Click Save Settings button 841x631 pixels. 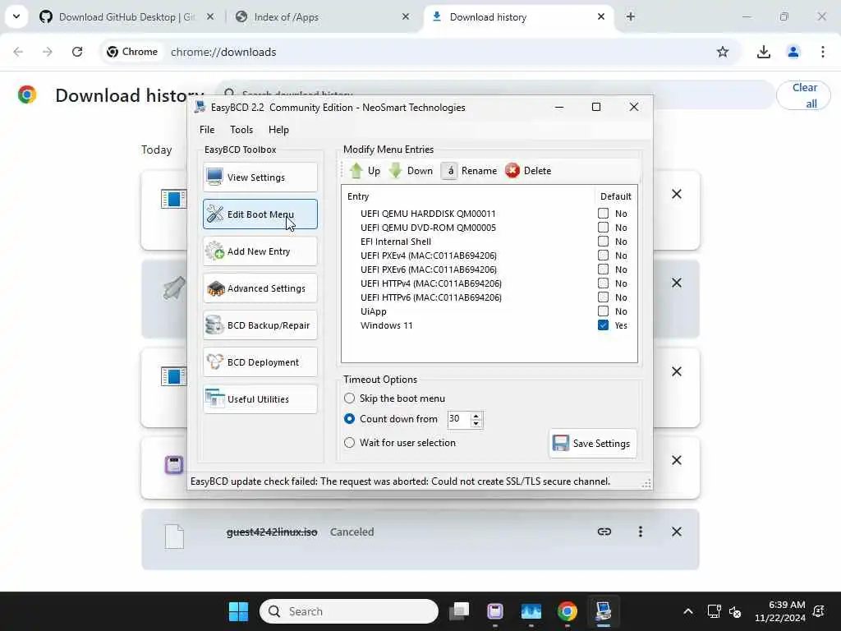point(593,443)
